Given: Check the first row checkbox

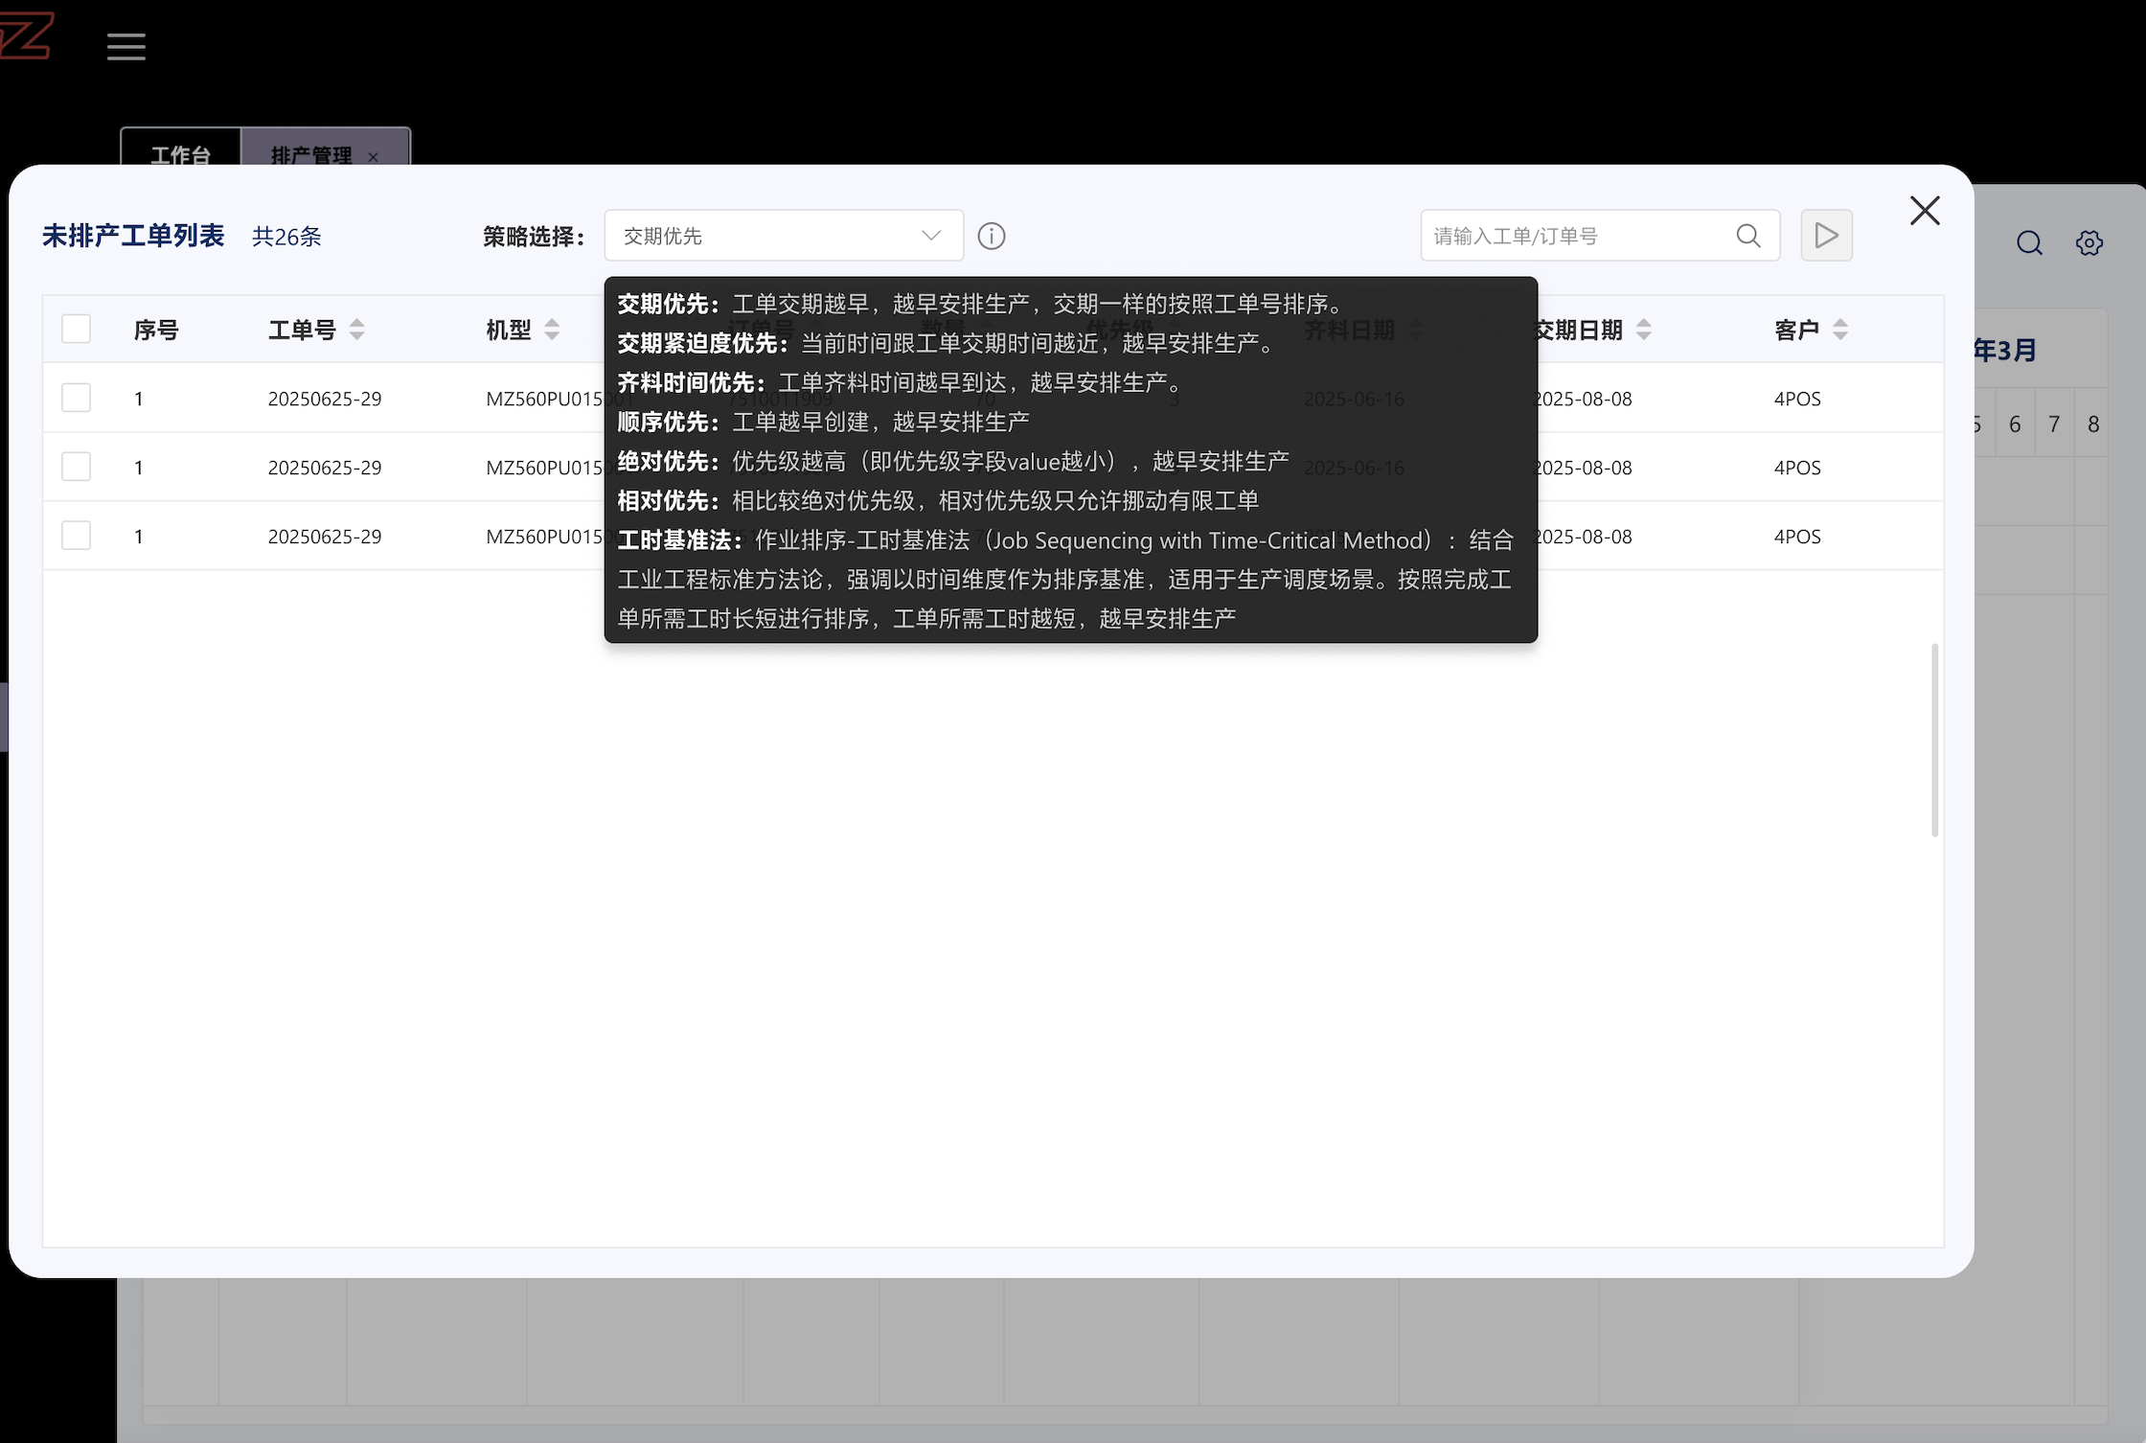Looking at the screenshot, I should point(77,398).
